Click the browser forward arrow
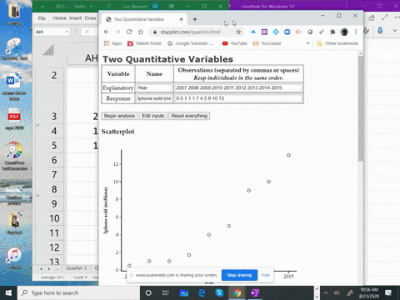The image size is (400, 300). [x=117, y=32]
